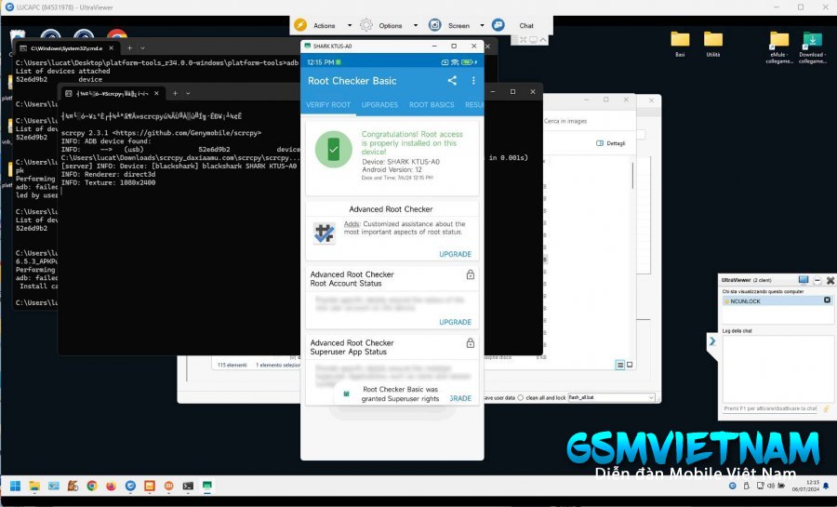This screenshot has height=507, width=837.
Task: Tap the lock icon on Root Account Status
Action: (471, 274)
